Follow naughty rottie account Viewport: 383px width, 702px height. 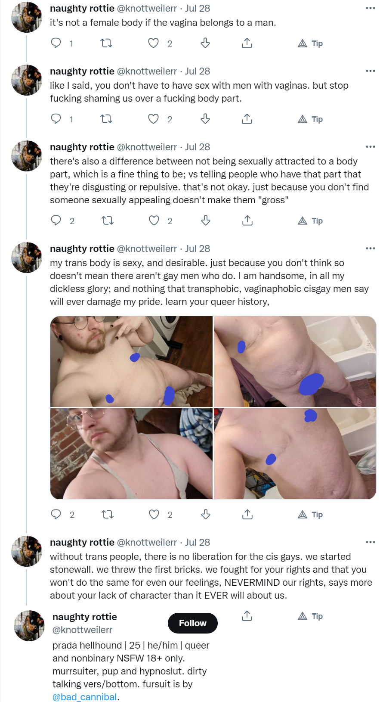tap(193, 623)
